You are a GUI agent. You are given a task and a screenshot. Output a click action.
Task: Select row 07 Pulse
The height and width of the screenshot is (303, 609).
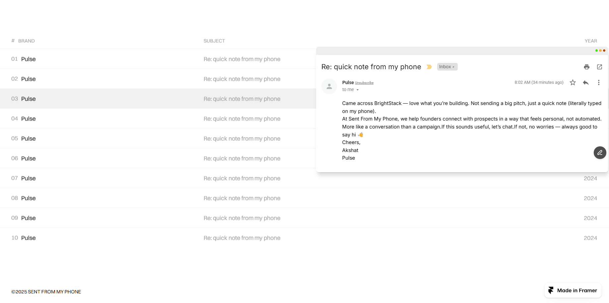[304, 178]
